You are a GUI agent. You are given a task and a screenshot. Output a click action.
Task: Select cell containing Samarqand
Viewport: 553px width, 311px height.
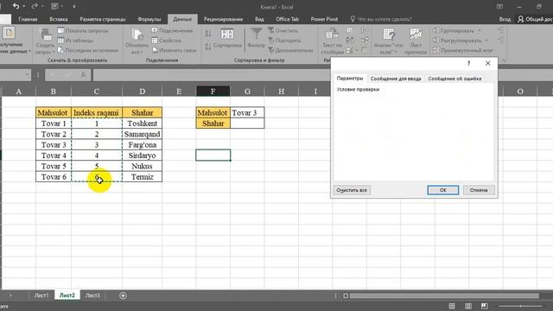click(x=142, y=134)
